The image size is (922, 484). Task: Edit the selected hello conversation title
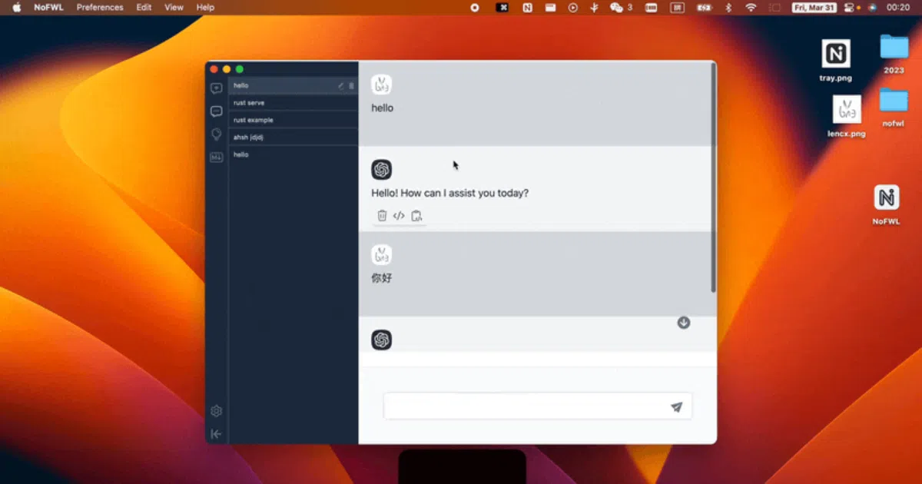pos(341,86)
